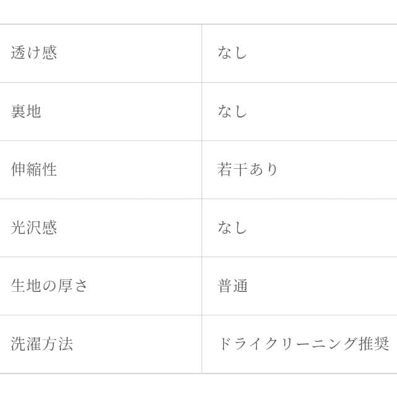The height and width of the screenshot is (397, 397).
Task: Select the 若干あり value text
Action: (x=248, y=169)
